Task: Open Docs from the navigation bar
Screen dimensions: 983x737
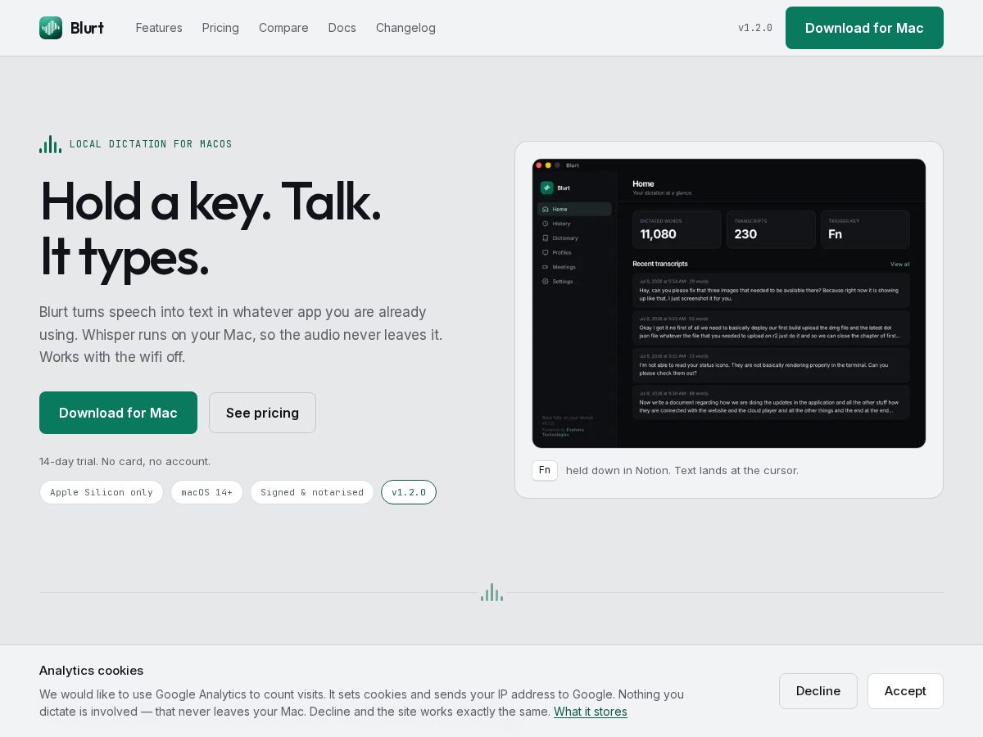Action: pos(342,28)
